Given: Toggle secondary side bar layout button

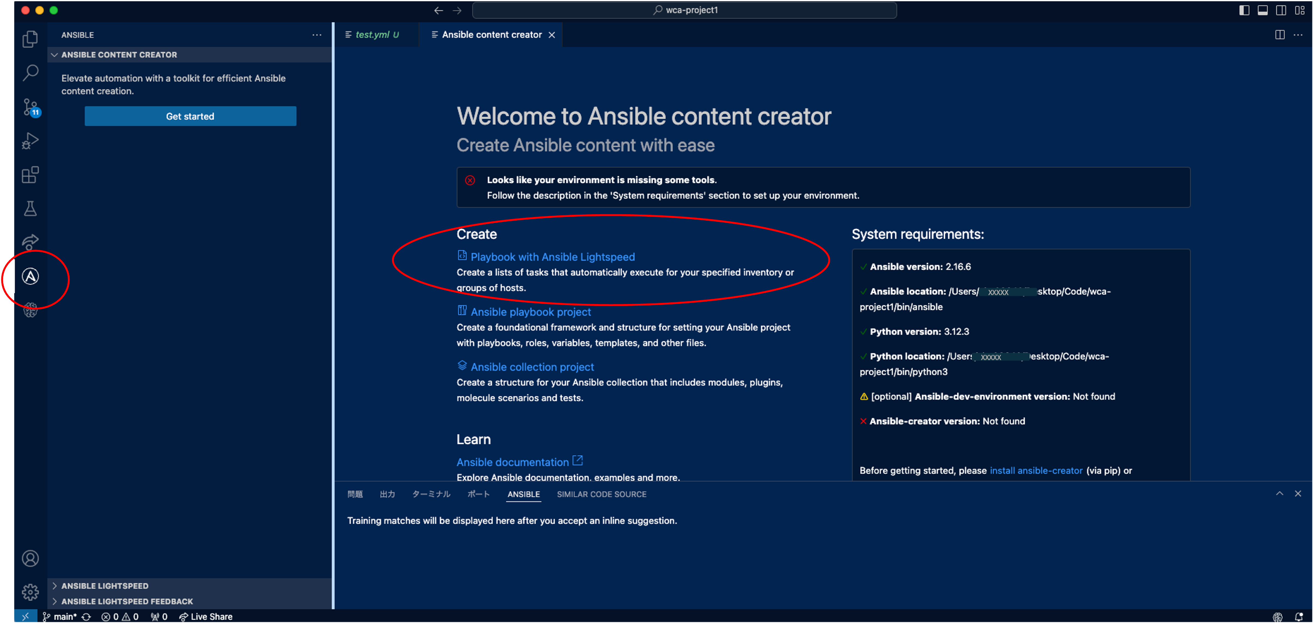Looking at the screenshot, I should click(1281, 10).
